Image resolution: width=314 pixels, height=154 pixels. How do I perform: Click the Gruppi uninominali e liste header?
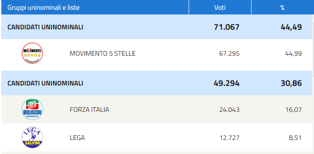pos(43,8)
